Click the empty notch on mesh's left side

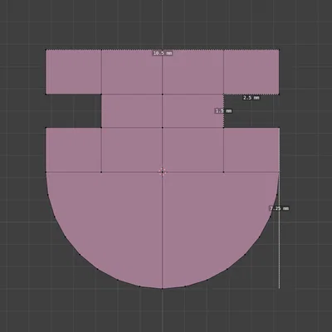tap(74, 111)
